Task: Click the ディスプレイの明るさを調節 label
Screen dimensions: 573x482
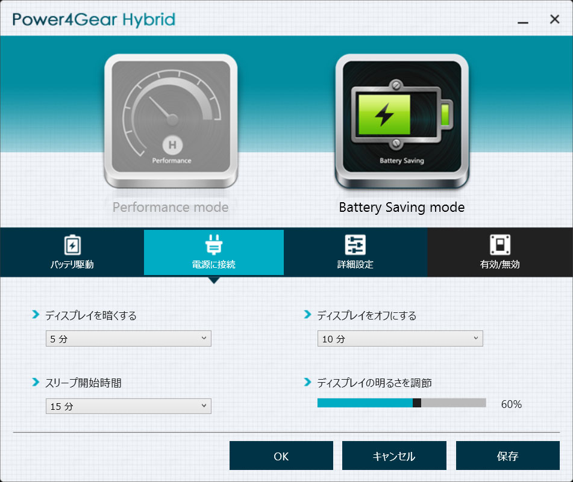Action: click(x=374, y=383)
